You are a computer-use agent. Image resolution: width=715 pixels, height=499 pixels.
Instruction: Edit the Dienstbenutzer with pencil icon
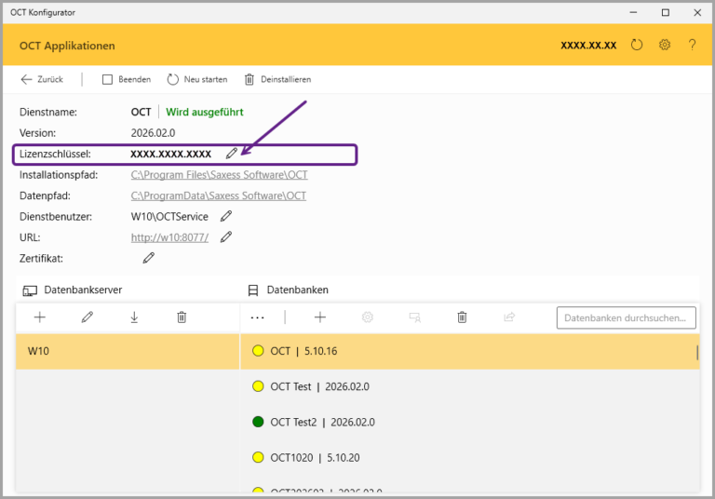(225, 216)
